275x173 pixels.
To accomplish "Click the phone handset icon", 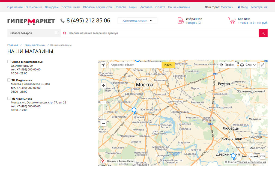I will pos(62,21).
